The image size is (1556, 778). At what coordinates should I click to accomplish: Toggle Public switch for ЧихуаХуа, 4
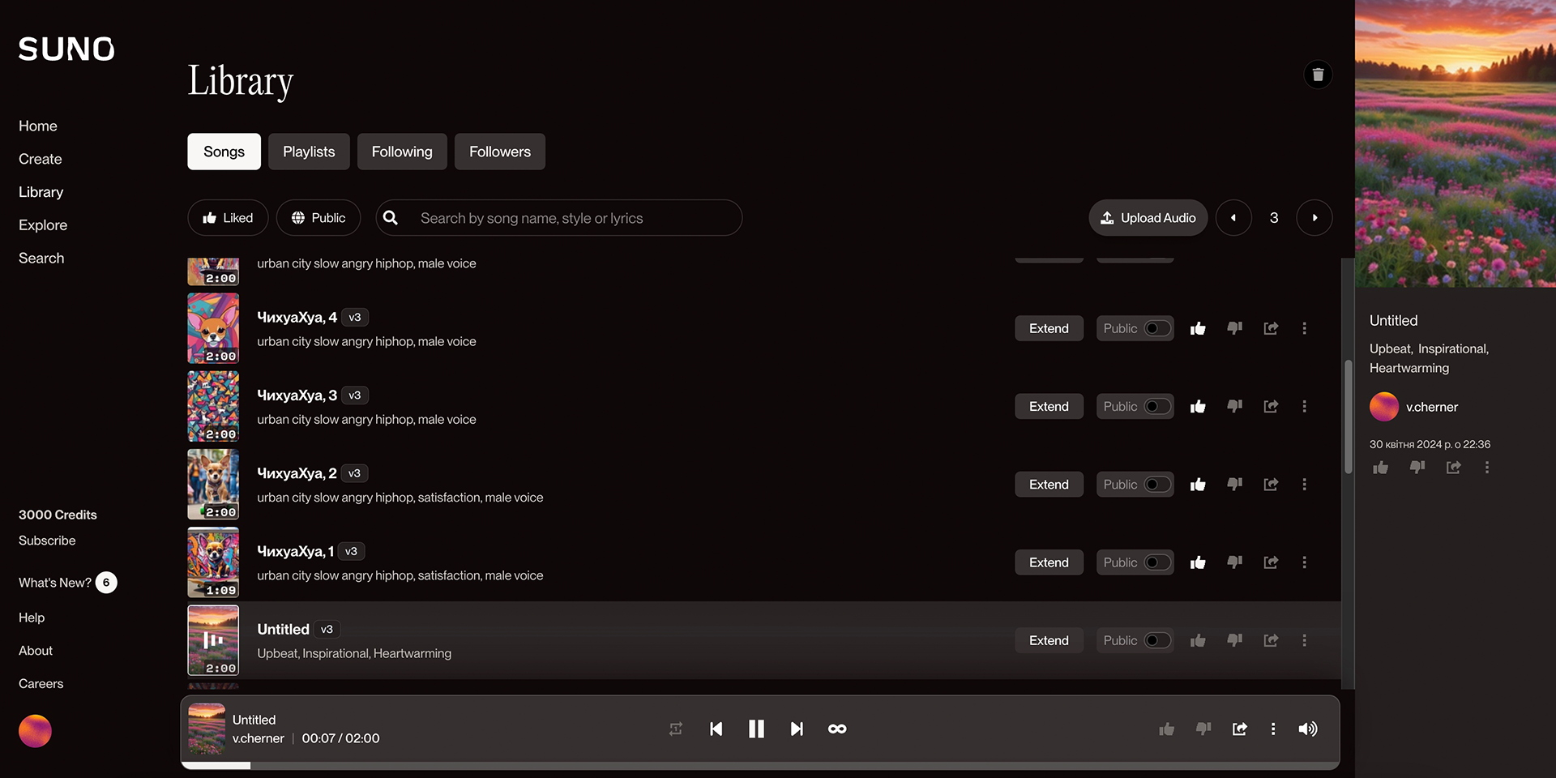(x=1156, y=328)
